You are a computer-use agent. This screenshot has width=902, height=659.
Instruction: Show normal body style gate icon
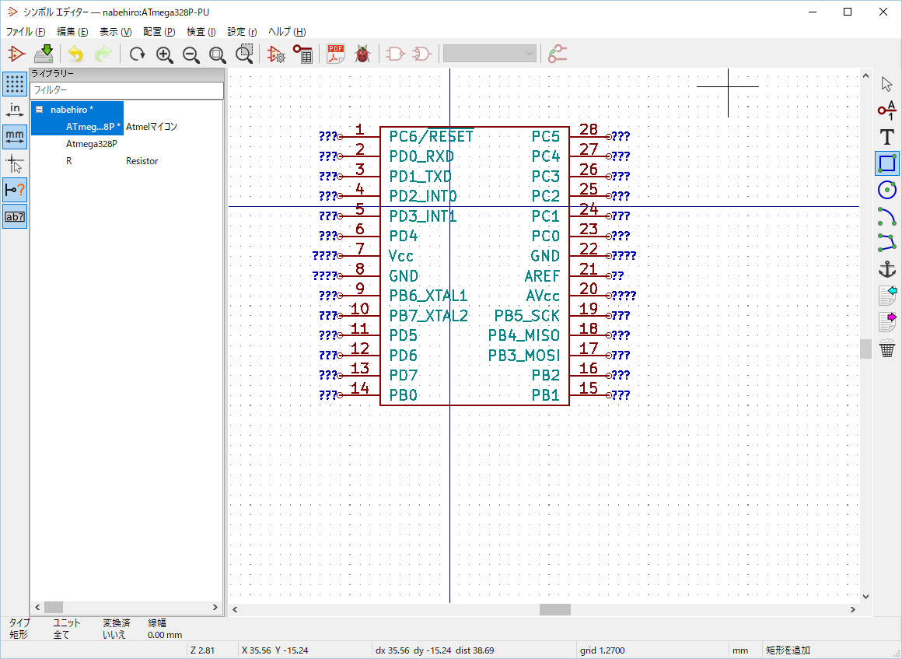[395, 54]
